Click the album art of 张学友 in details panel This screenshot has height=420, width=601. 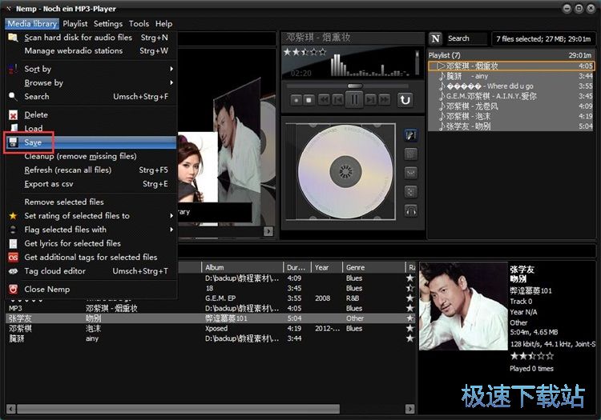[463, 306]
